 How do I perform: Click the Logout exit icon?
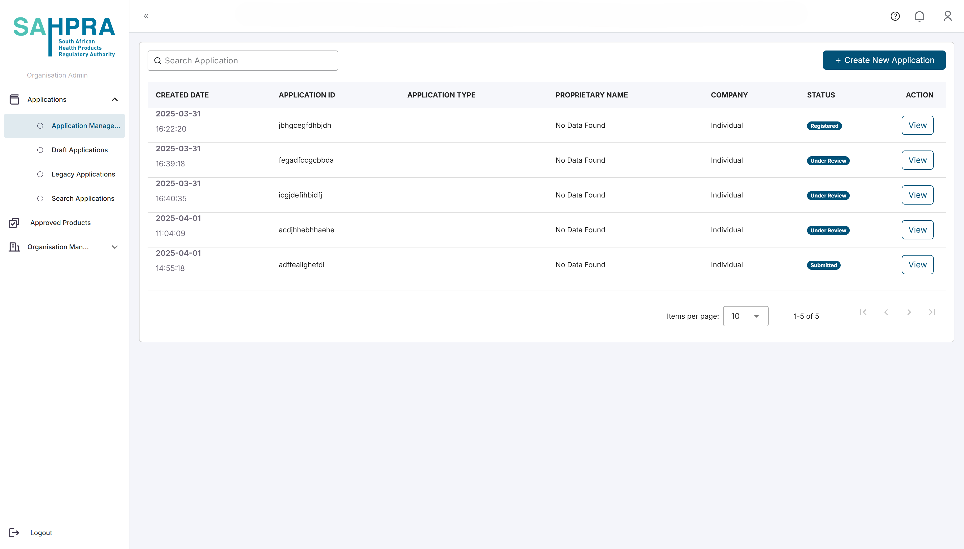coord(14,532)
